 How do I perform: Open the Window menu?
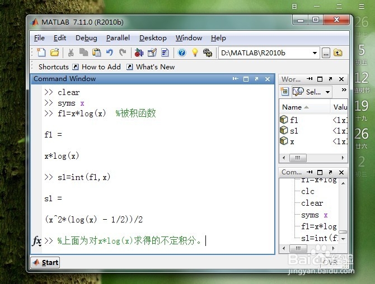(x=189, y=38)
